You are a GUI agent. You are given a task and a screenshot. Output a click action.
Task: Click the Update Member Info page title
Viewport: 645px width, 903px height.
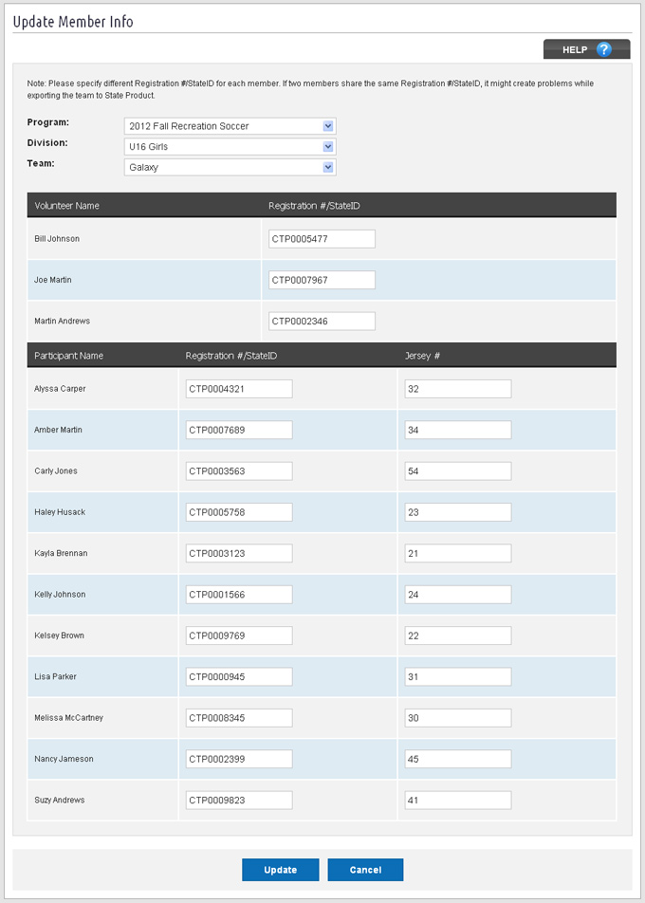pyautogui.click(x=73, y=22)
